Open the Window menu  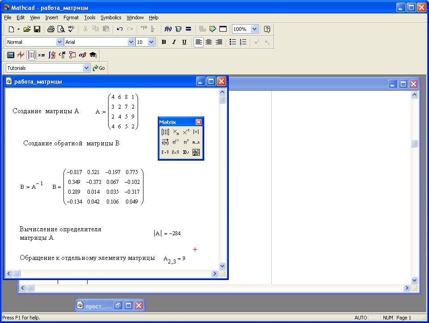[135, 17]
